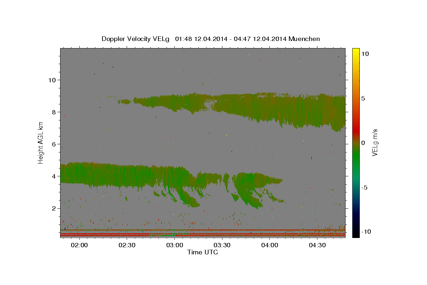Click the colorbar value 0
This screenshot has width=427, height=285.
pyautogui.click(x=363, y=142)
